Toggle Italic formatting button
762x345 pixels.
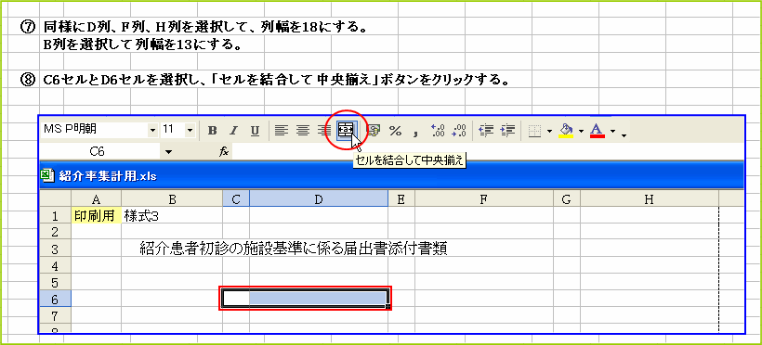tap(234, 131)
